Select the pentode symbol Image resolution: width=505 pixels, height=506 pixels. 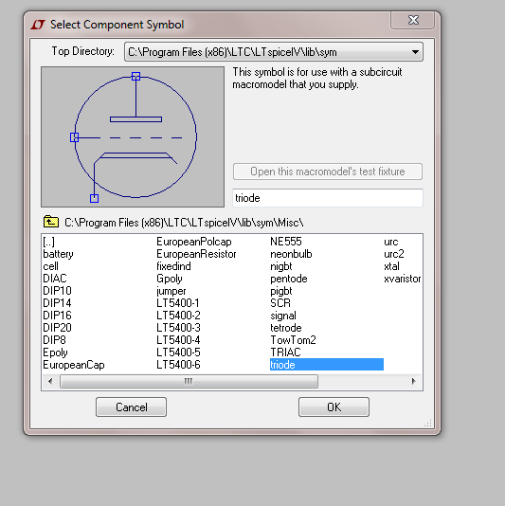[289, 279]
